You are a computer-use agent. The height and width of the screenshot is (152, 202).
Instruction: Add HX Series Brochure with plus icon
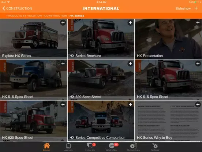(130, 23)
